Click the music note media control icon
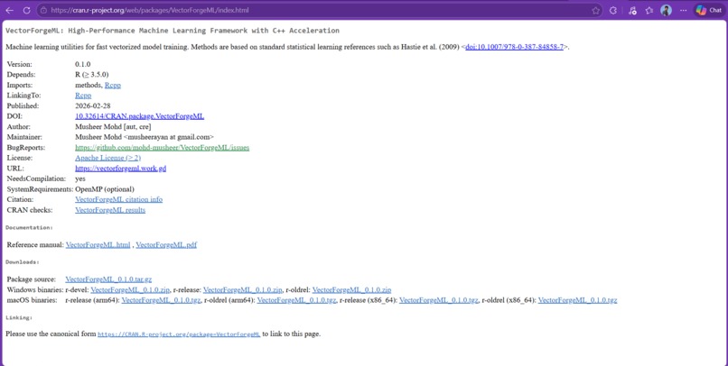The height and width of the screenshot is (366, 728). (x=632, y=10)
